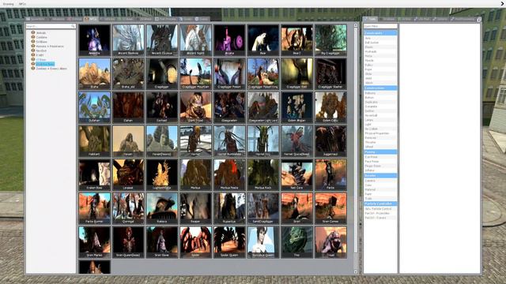Spawn the Toad NPC

click(x=330, y=242)
